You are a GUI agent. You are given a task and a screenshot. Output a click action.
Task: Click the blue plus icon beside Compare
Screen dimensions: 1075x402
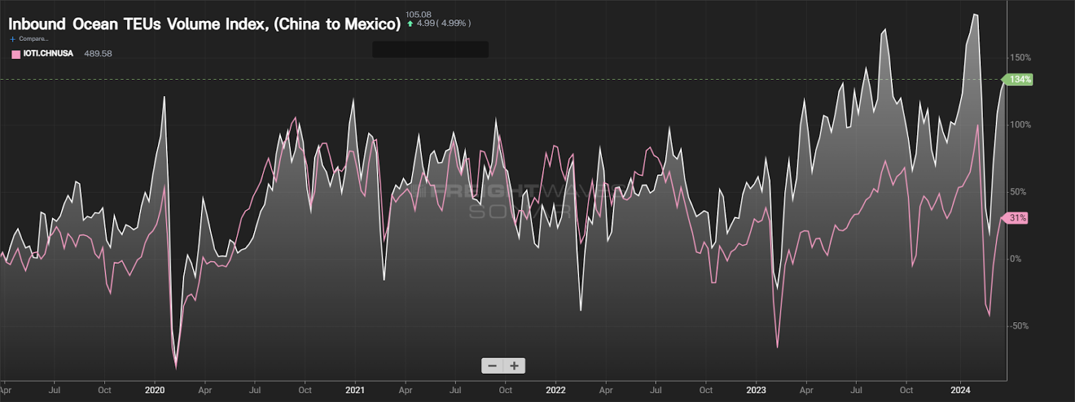[13, 39]
